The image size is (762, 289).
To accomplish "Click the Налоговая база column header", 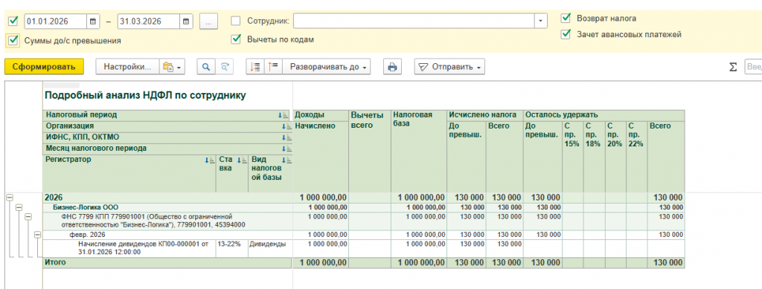I will [x=419, y=151].
